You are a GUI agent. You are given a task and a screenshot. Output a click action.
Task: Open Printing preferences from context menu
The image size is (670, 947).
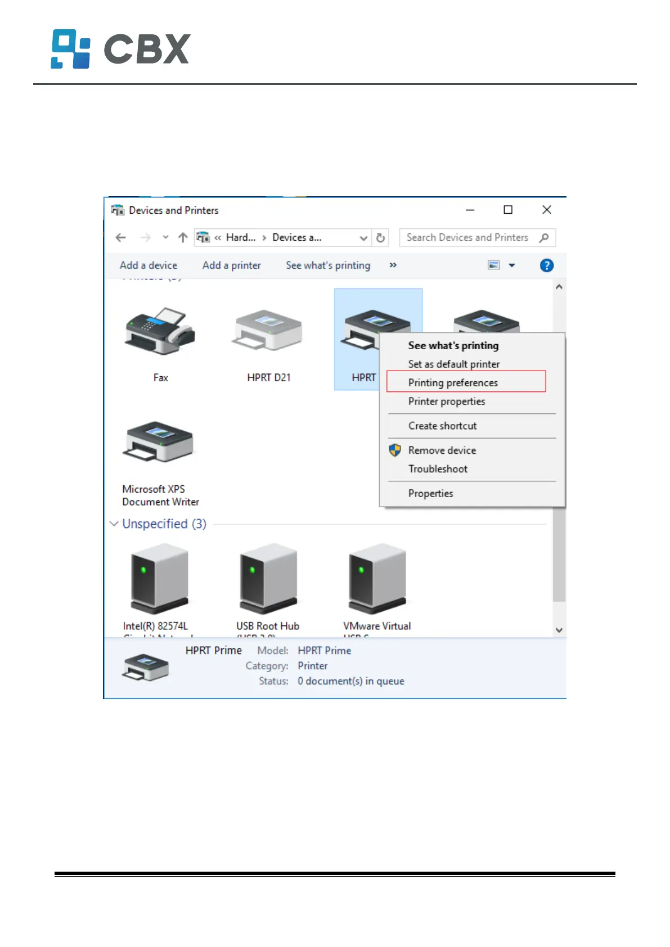[x=453, y=382]
